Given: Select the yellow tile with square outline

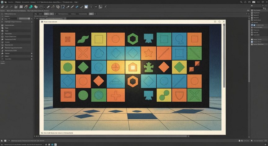Looking at the screenshot, I should point(99,39).
